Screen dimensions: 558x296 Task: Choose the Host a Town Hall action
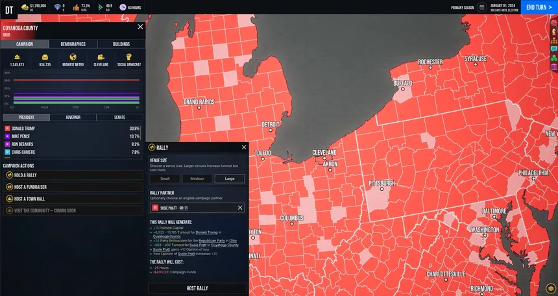click(x=73, y=199)
